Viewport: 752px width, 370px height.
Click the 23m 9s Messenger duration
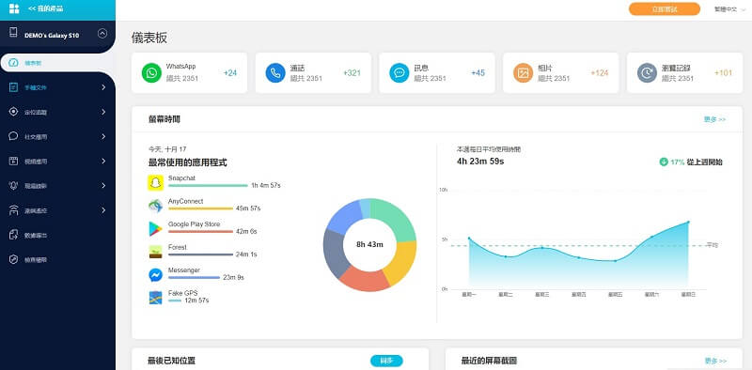[233, 278]
